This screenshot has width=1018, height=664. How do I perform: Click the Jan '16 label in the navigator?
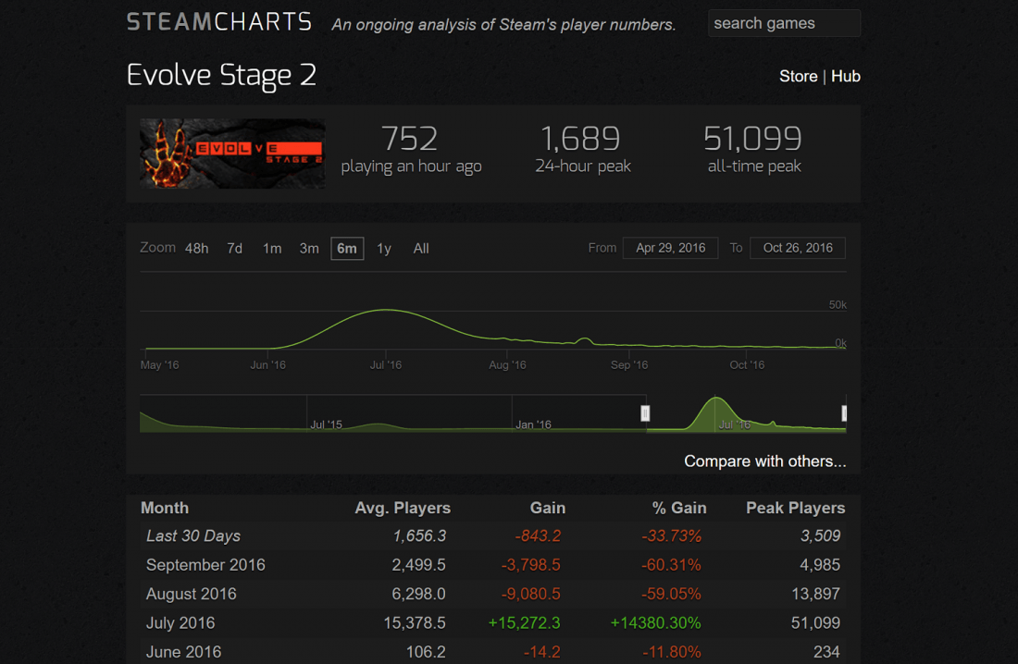pos(533,425)
